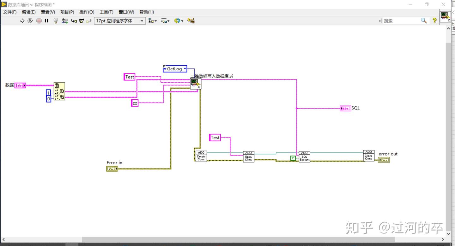
Task: Abort execution with the red stop button
Action: (39, 20)
